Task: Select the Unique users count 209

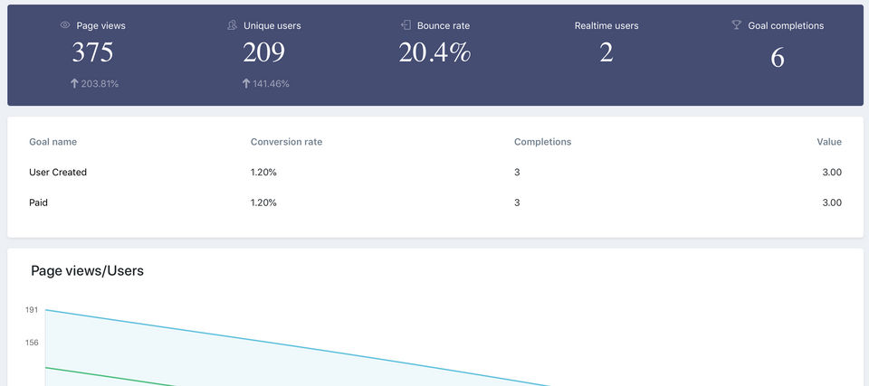Action: (x=263, y=52)
